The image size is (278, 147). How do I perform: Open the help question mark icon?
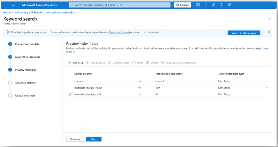click(x=222, y=5)
